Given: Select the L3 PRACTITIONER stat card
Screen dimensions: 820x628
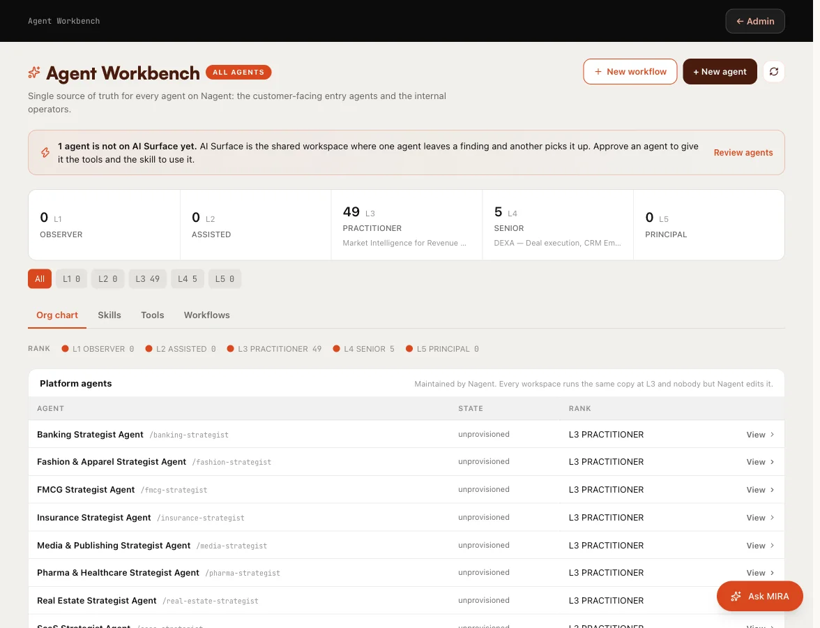Looking at the screenshot, I should 407,225.
